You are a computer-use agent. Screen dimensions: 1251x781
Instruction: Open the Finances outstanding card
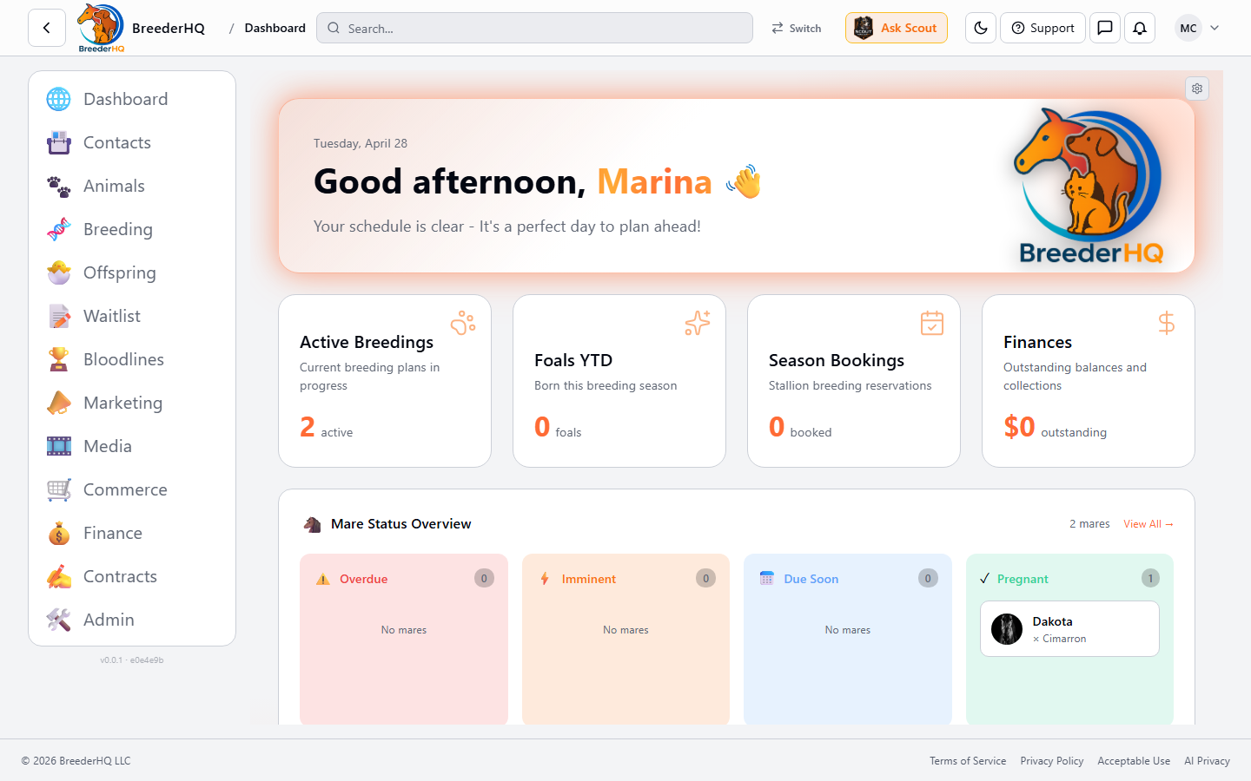(1089, 381)
